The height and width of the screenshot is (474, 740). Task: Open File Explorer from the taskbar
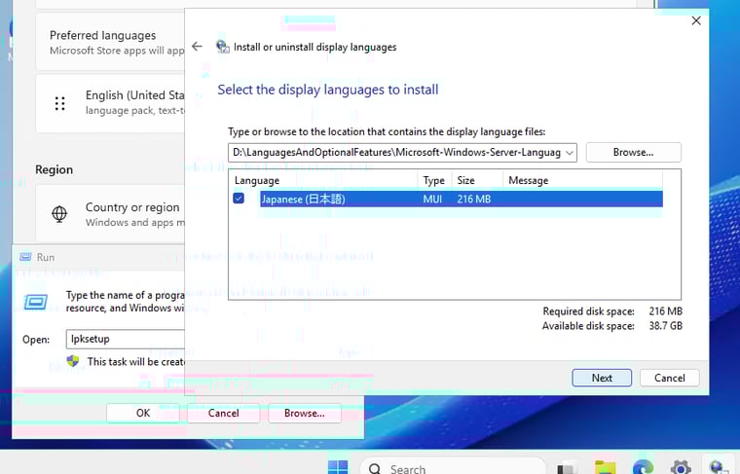click(605, 467)
